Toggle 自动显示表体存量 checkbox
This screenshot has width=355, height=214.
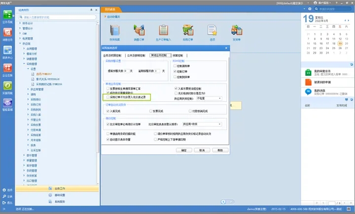point(108,139)
